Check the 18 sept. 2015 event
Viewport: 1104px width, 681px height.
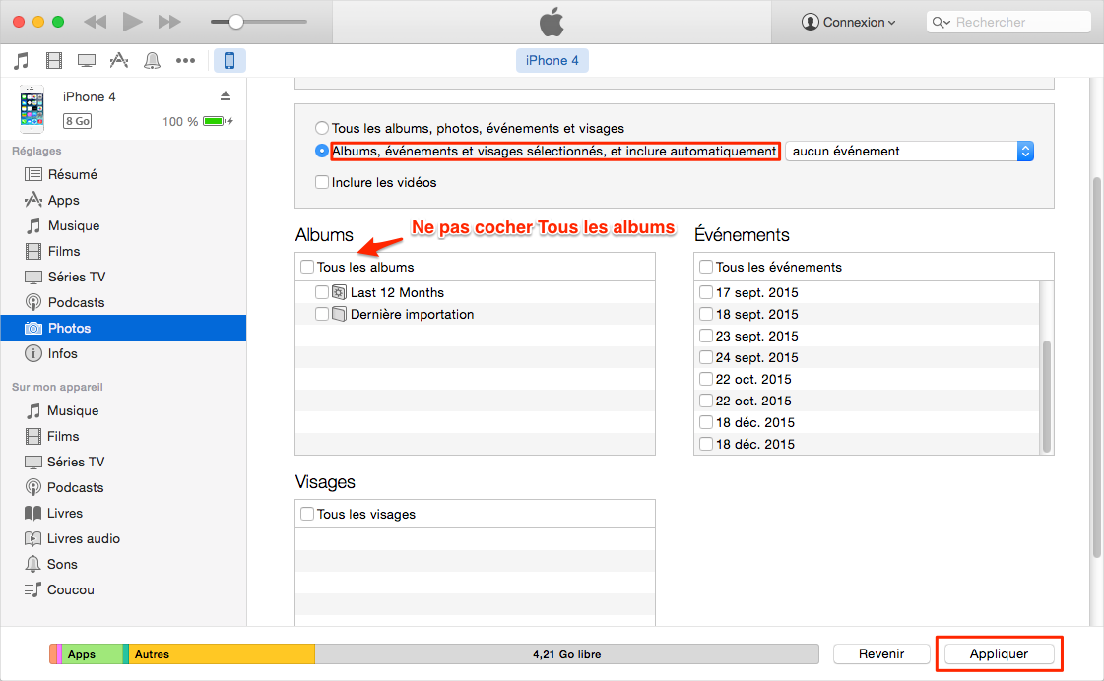point(706,314)
